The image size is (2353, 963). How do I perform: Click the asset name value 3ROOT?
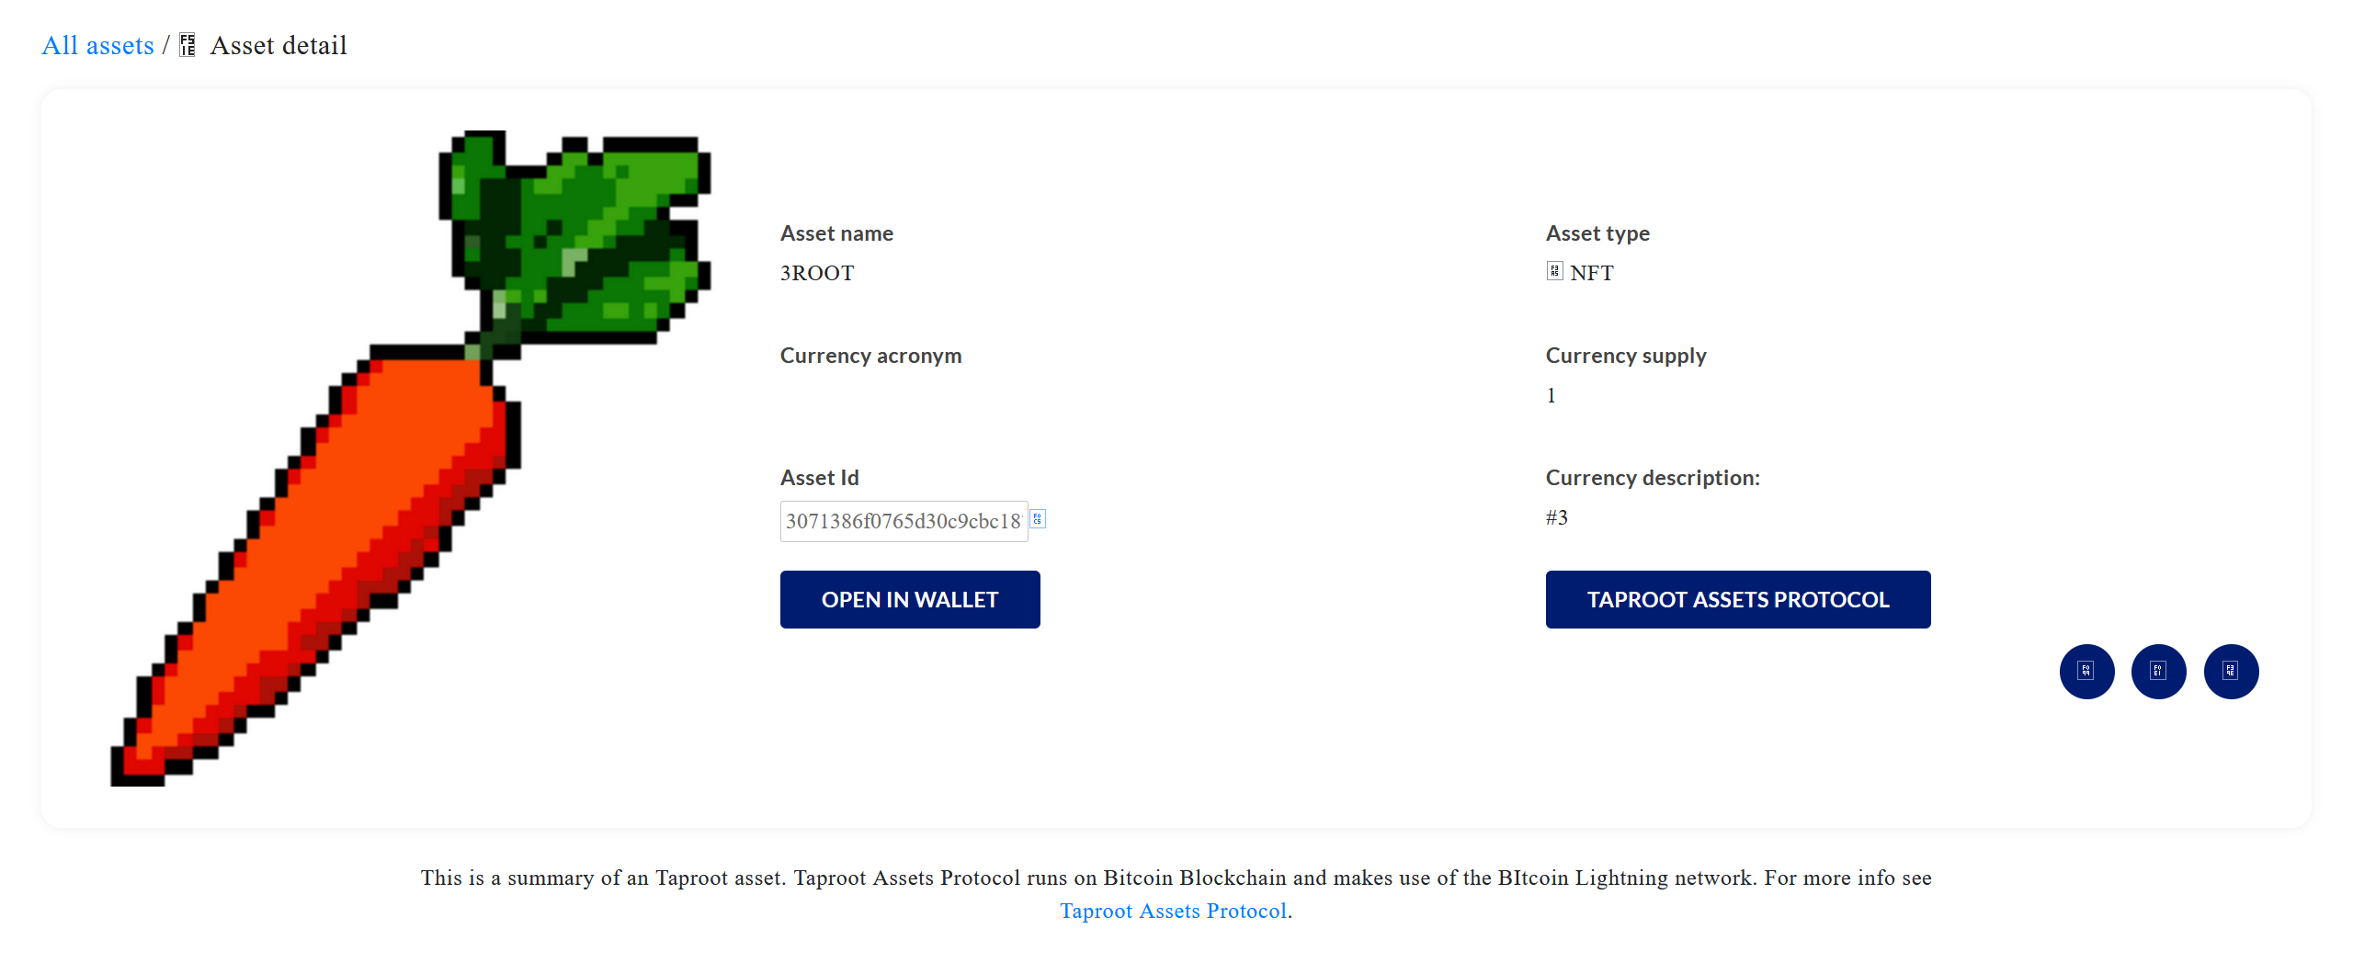tap(816, 273)
